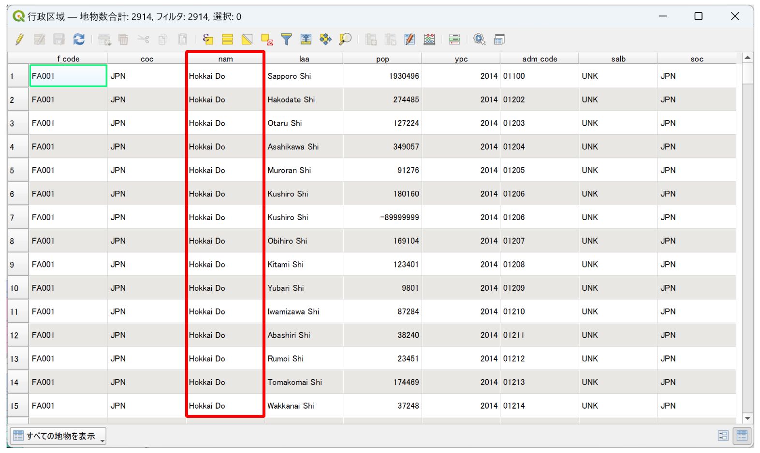Deselect all features
Screen dimensions: 760x453
coord(267,40)
